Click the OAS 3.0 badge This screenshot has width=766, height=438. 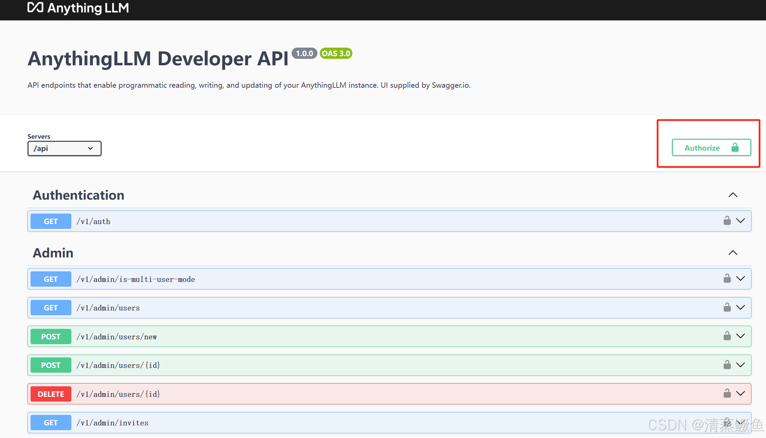[x=336, y=53]
